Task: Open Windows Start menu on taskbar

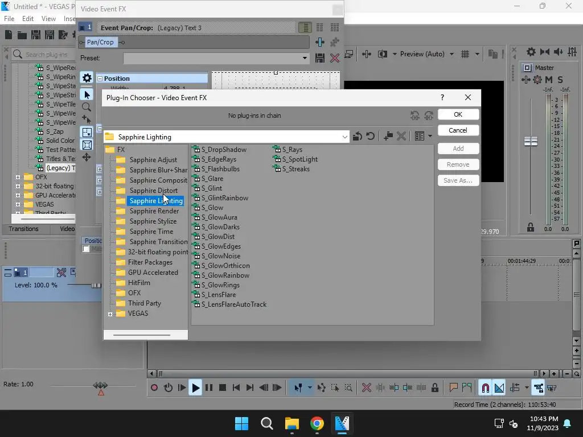Action: click(241, 423)
